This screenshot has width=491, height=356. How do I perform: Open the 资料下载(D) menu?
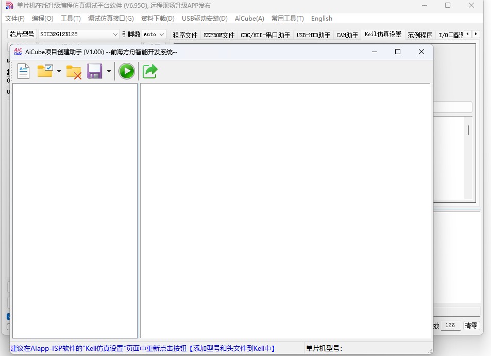click(158, 19)
